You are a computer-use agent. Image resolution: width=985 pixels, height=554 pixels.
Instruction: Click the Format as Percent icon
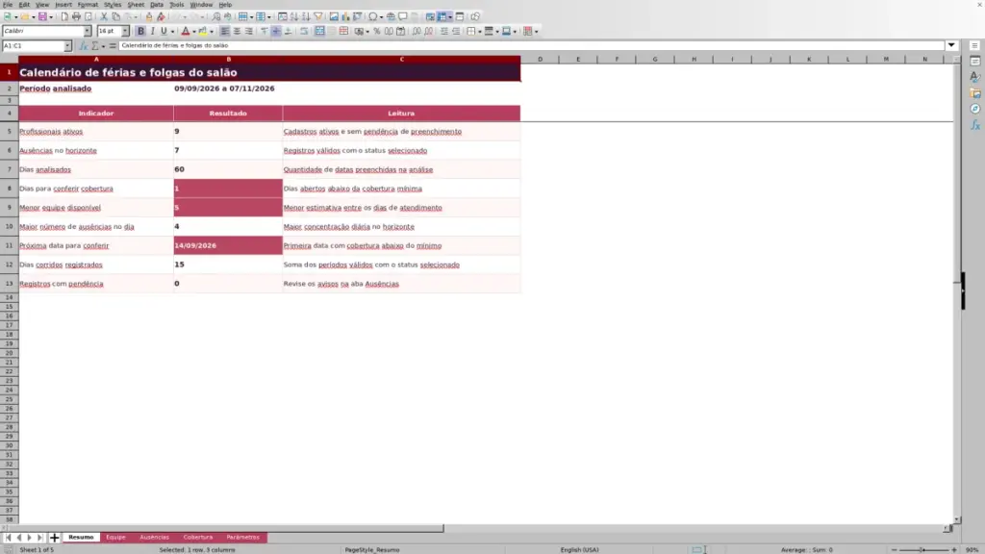click(x=377, y=32)
